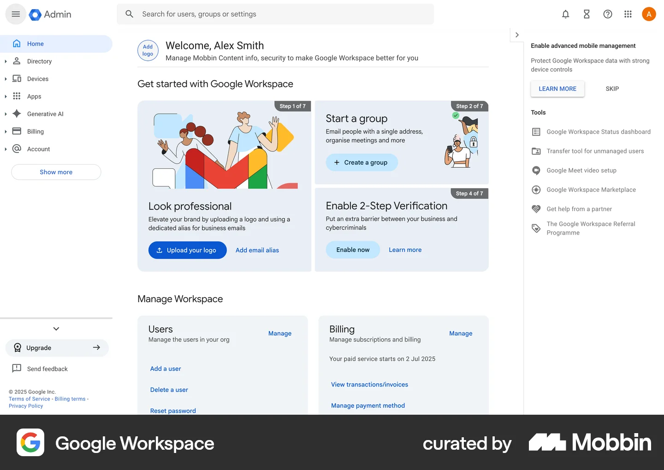
Task: Expand the Apps menu arrow
Action: [6, 96]
